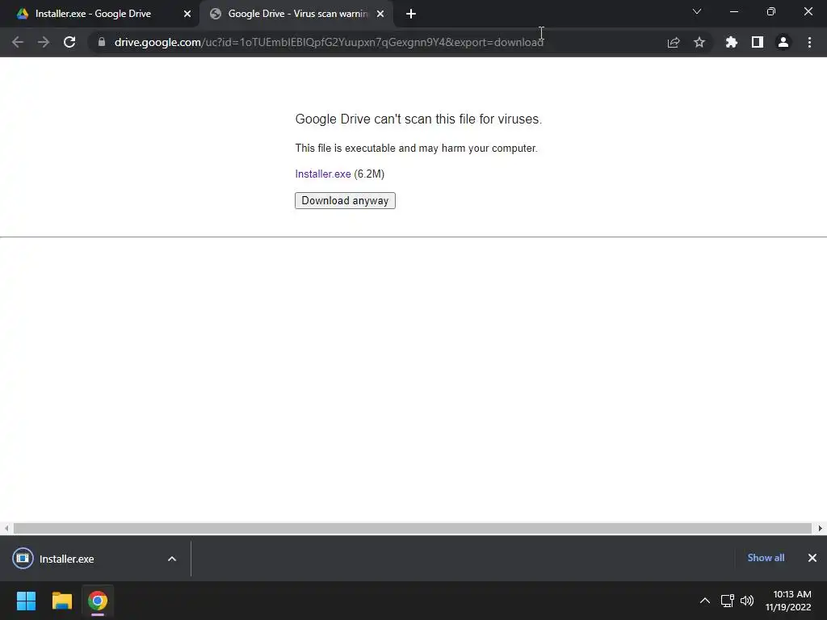The image size is (827, 620).
Task: Open a new tab with plus button
Action: click(x=411, y=14)
